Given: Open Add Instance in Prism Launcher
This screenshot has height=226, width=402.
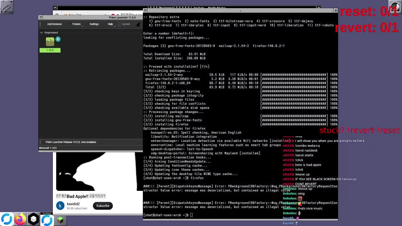Looking at the screenshot, I should pyautogui.click(x=54, y=24).
